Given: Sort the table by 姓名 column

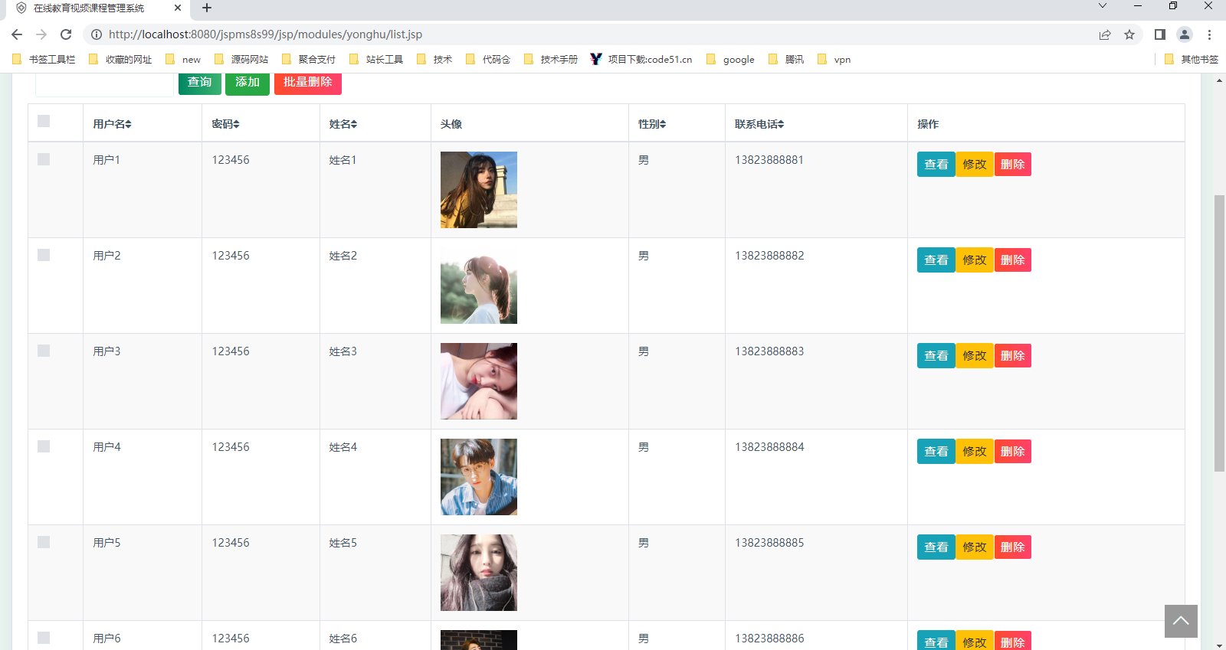Looking at the screenshot, I should 354,124.
